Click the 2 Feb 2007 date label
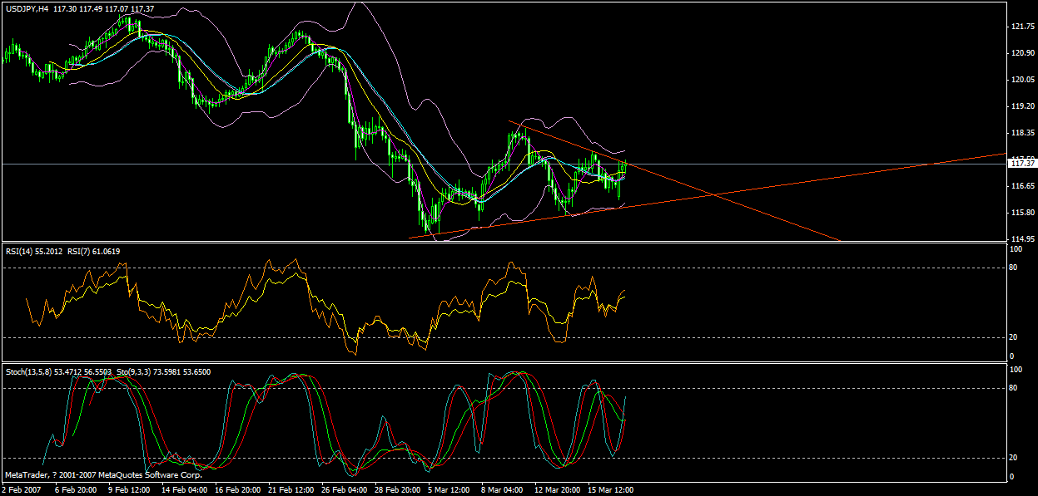The height and width of the screenshot is (496, 1038). click(20, 489)
